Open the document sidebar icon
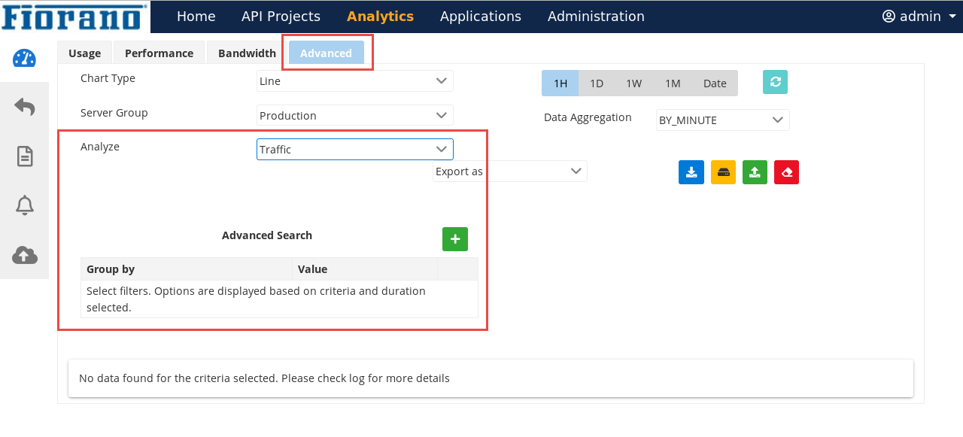Viewport: 963px width, 437px height. tap(25, 156)
